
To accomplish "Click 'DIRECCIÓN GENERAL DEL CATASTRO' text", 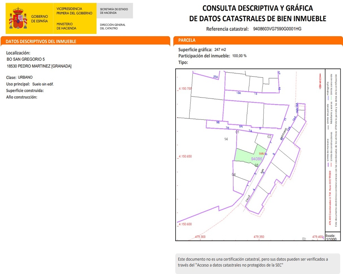I will click(x=113, y=26).
